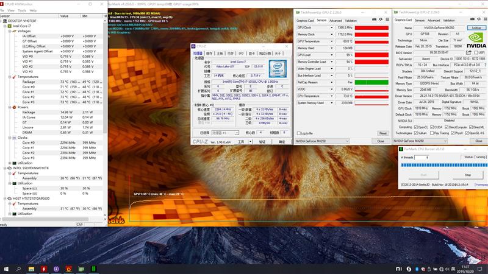Toggle the UEFI checkbox in GPU-Z
The width and height of the screenshot is (488, 274).
click(476, 53)
